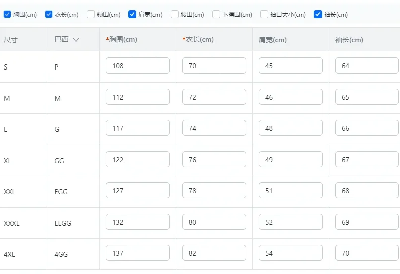Screen dimensions: 400x274
Task: Click the 4XL size 袖长 field with 70
Action: [x=367, y=253]
